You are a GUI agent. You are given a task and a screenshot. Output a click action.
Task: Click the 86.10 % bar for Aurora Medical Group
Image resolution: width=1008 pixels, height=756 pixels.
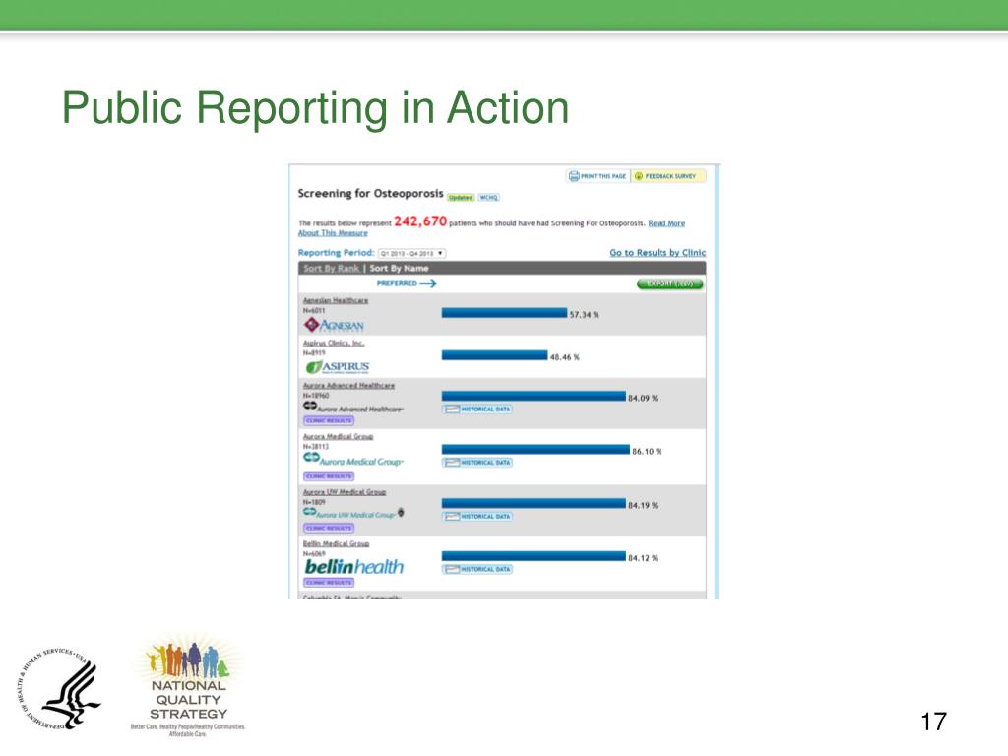[x=535, y=449]
